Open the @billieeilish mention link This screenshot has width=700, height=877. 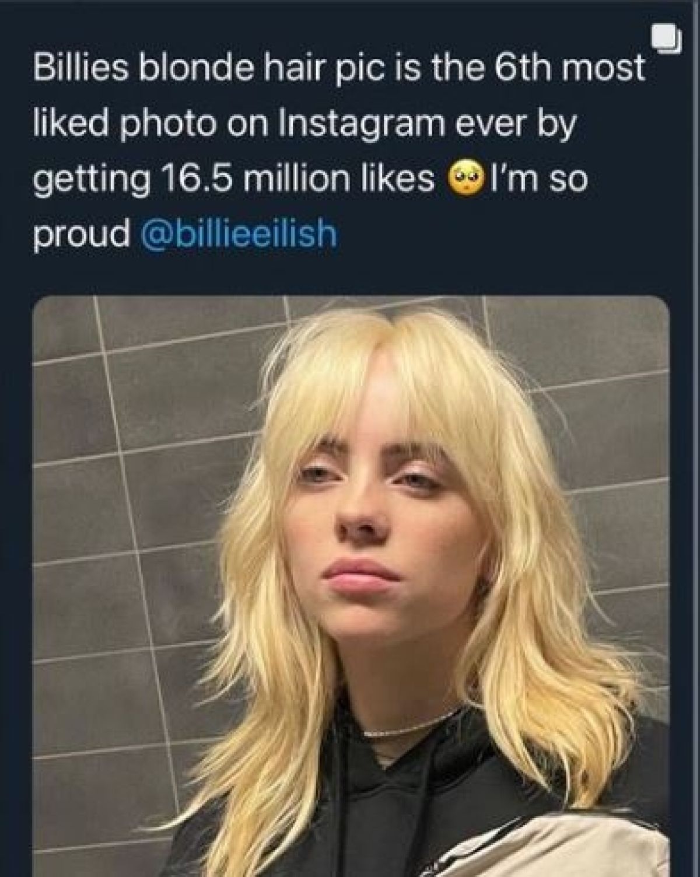240,235
